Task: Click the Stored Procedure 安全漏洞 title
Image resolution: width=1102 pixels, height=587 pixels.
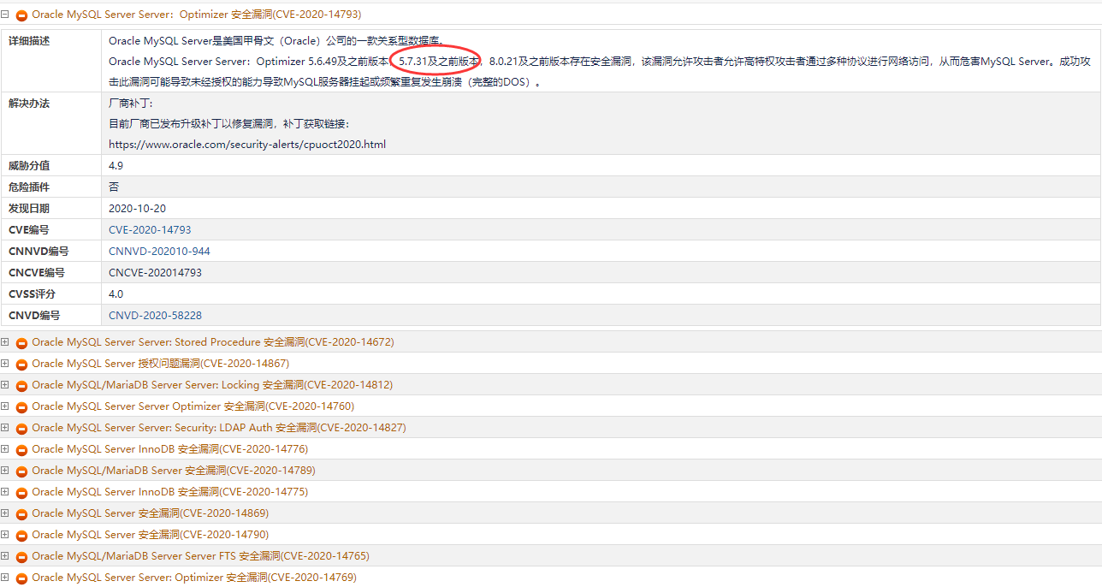Action: tap(213, 342)
